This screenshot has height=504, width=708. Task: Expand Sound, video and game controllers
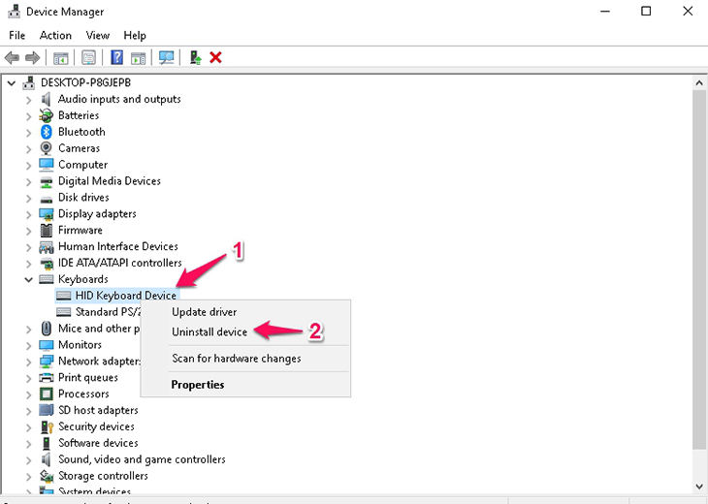28,460
